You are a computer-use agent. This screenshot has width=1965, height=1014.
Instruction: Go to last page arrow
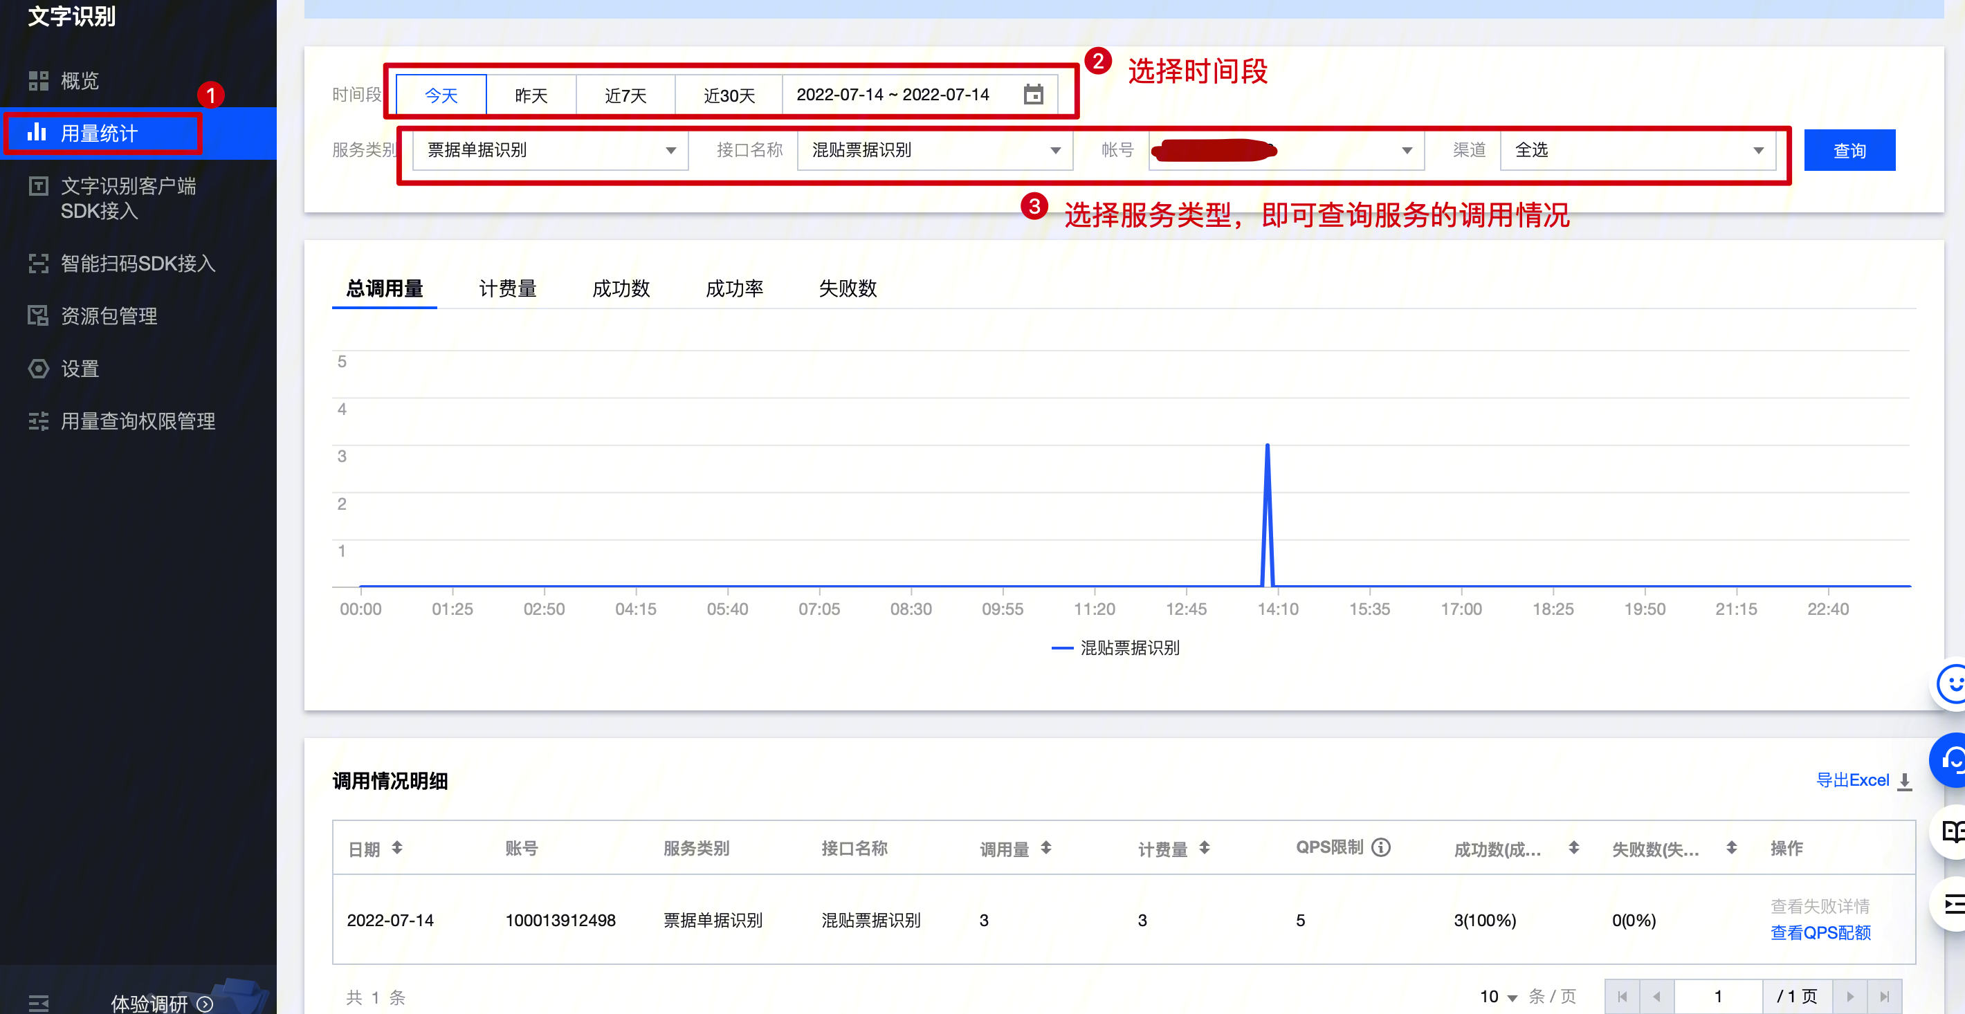[1884, 997]
